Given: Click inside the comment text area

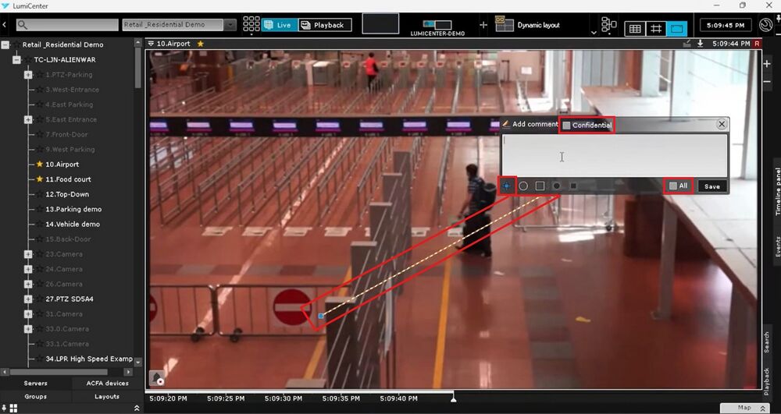Looking at the screenshot, I should [614, 156].
